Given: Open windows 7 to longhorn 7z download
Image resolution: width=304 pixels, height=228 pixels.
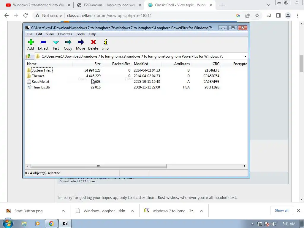Looking at the screenshot, I should (173, 211).
